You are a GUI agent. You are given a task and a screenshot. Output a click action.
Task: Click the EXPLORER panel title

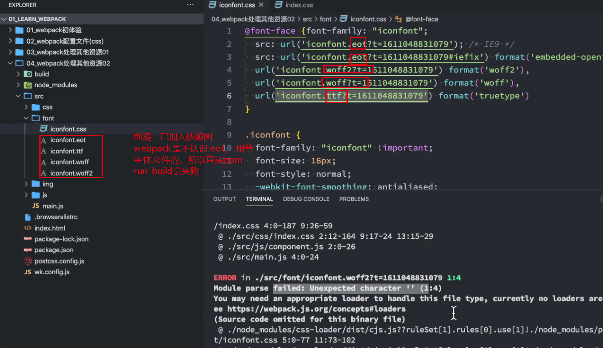[x=22, y=5]
